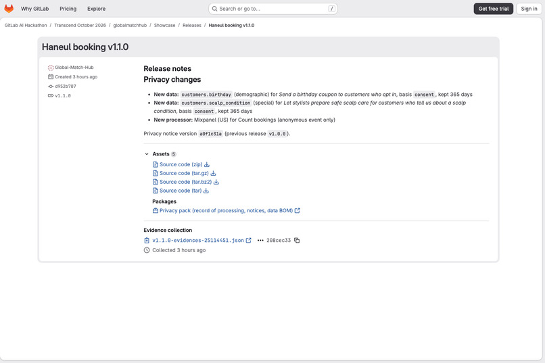The width and height of the screenshot is (545, 363).
Task: Click previous release v1.0.0 code
Action: pyautogui.click(x=277, y=134)
